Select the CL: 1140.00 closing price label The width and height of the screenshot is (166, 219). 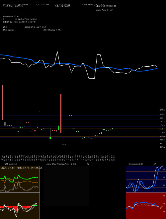[62, 6]
